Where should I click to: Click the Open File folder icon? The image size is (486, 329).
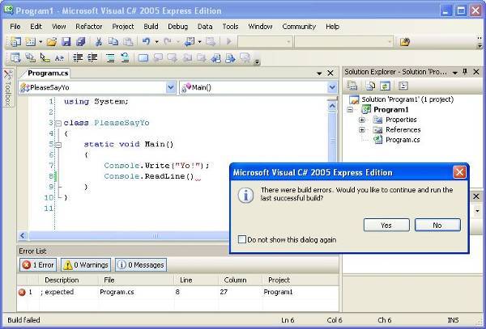(52, 41)
